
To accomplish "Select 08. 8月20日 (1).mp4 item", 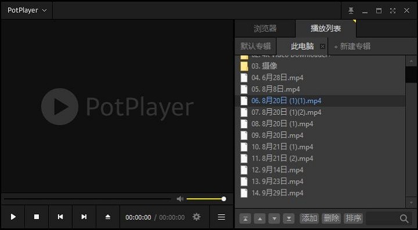I will [320, 123].
